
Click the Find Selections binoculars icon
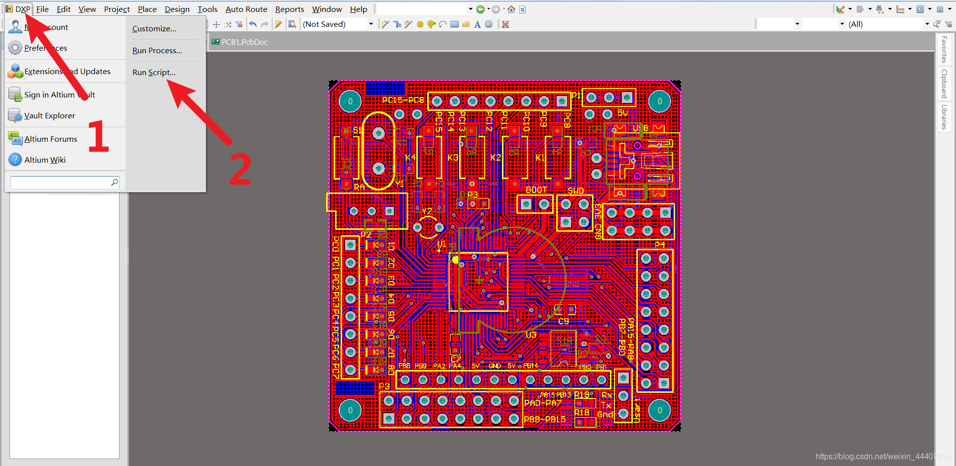tap(880, 9)
